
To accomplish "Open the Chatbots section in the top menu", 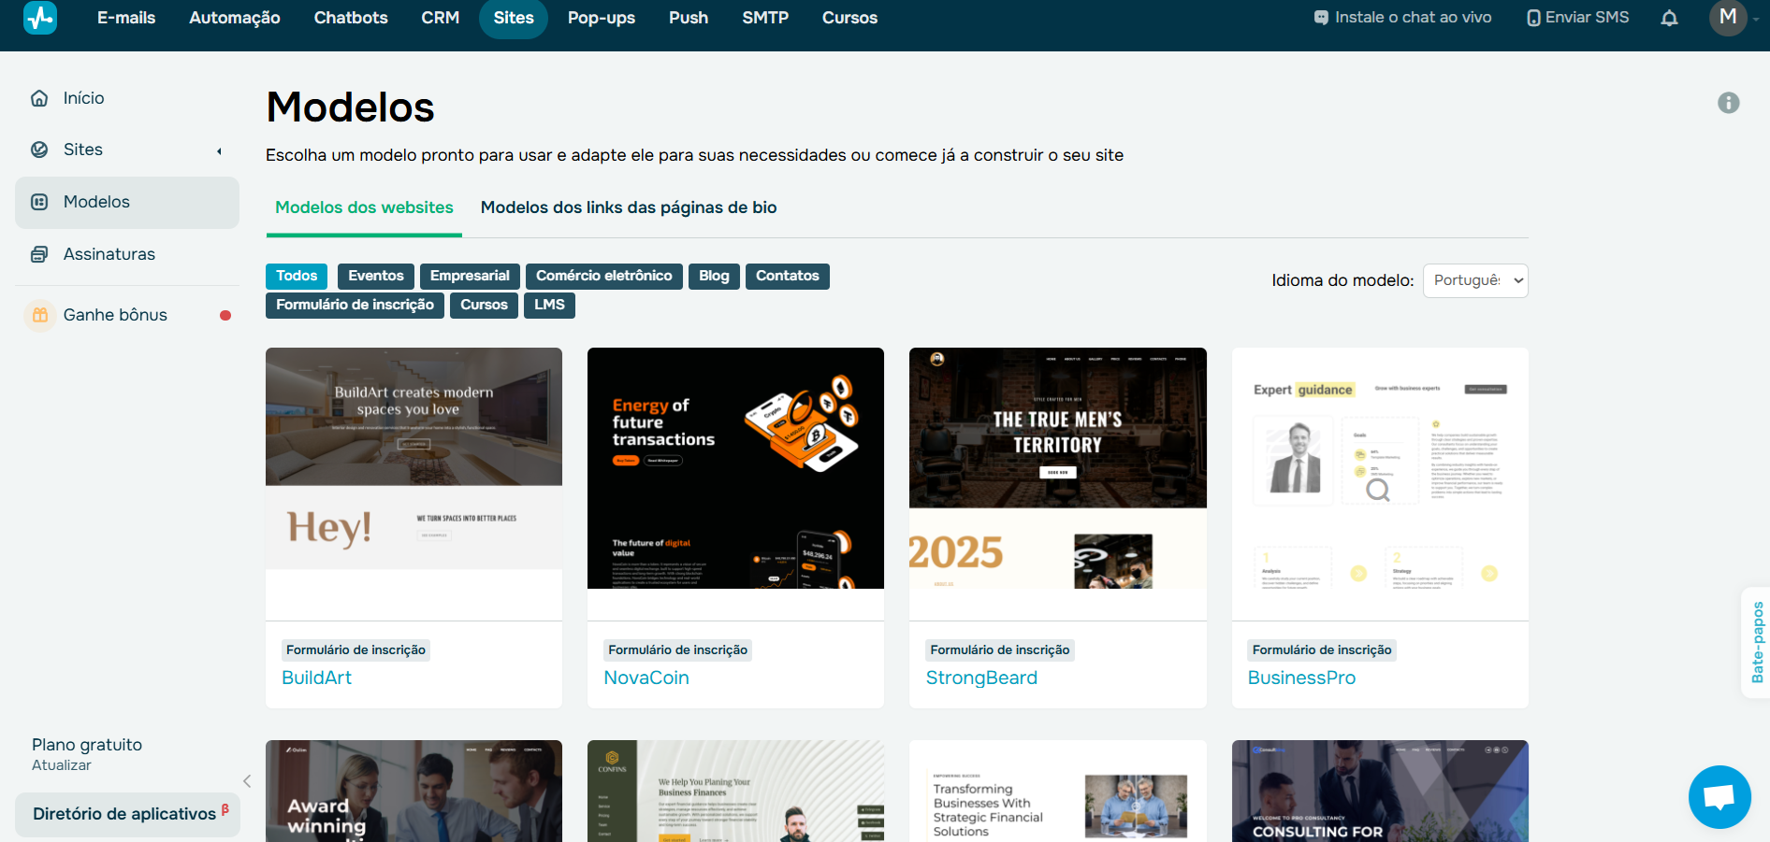I will click(x=350, y=17).
